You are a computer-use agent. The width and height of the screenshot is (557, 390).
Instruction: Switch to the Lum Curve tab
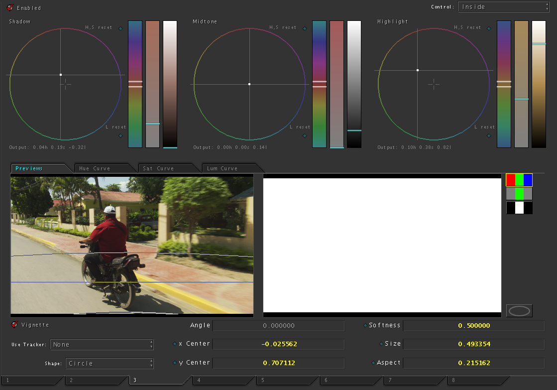[222, 168]
